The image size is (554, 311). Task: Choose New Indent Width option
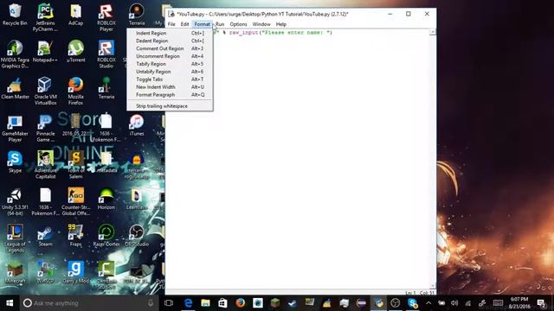click(170, 87)
